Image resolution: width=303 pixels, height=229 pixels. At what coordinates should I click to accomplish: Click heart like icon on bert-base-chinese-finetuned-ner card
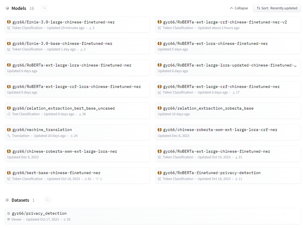point(97,179)
